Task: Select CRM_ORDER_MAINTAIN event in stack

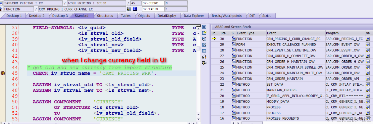Action: tap(295, 79)
